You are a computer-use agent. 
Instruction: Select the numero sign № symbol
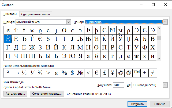[x=80, y=73]
